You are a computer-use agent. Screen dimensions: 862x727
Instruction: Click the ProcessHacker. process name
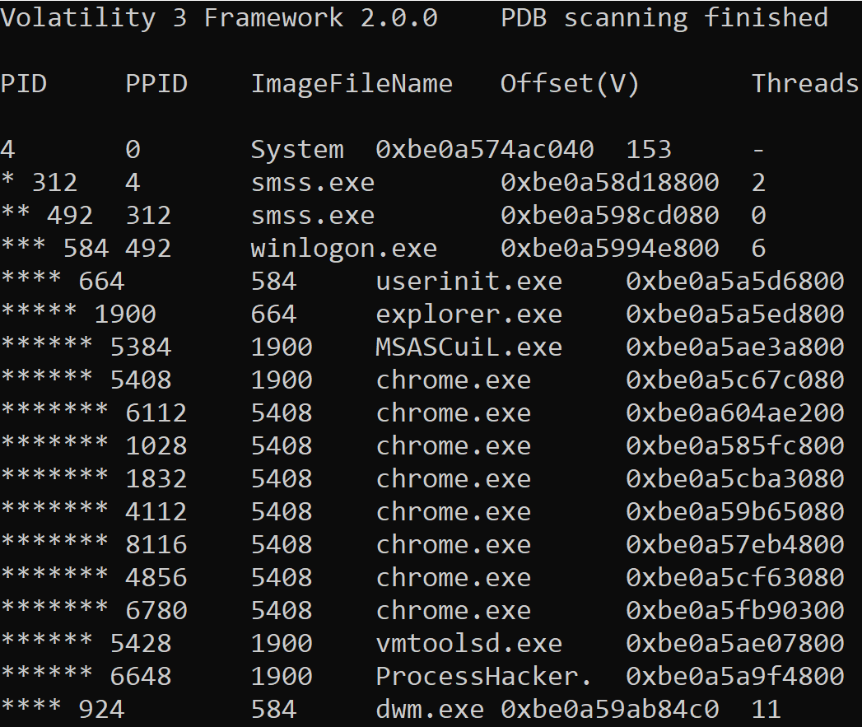(x=478, y=676)
